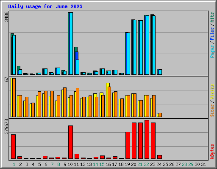This screenshot has height=169, width=217.
Task: Select the day 9 orange sites bar
Action: 65,102
